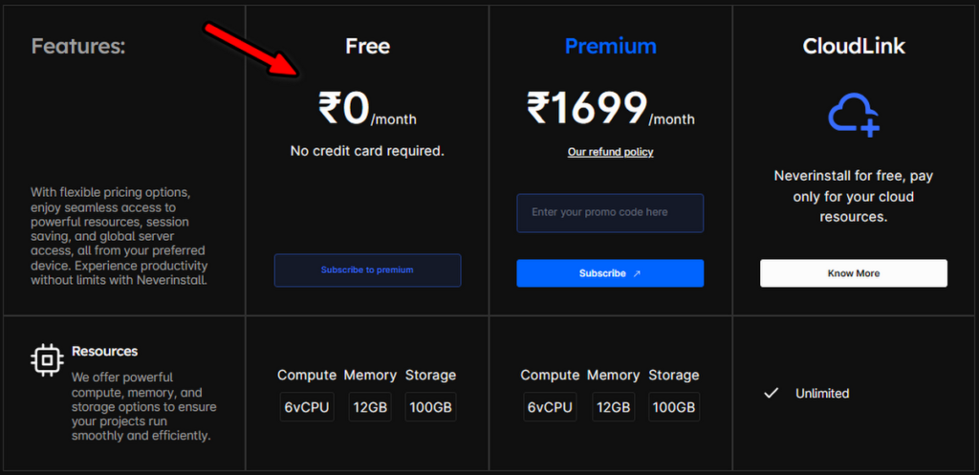Select the Premium plan heading
This screenshot has width=979, height=475.
pos(610,46)
